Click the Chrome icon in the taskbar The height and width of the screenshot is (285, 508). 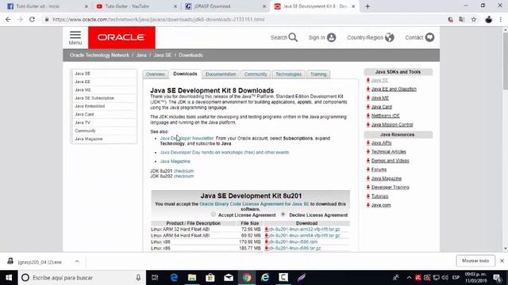tap(247, 278)
